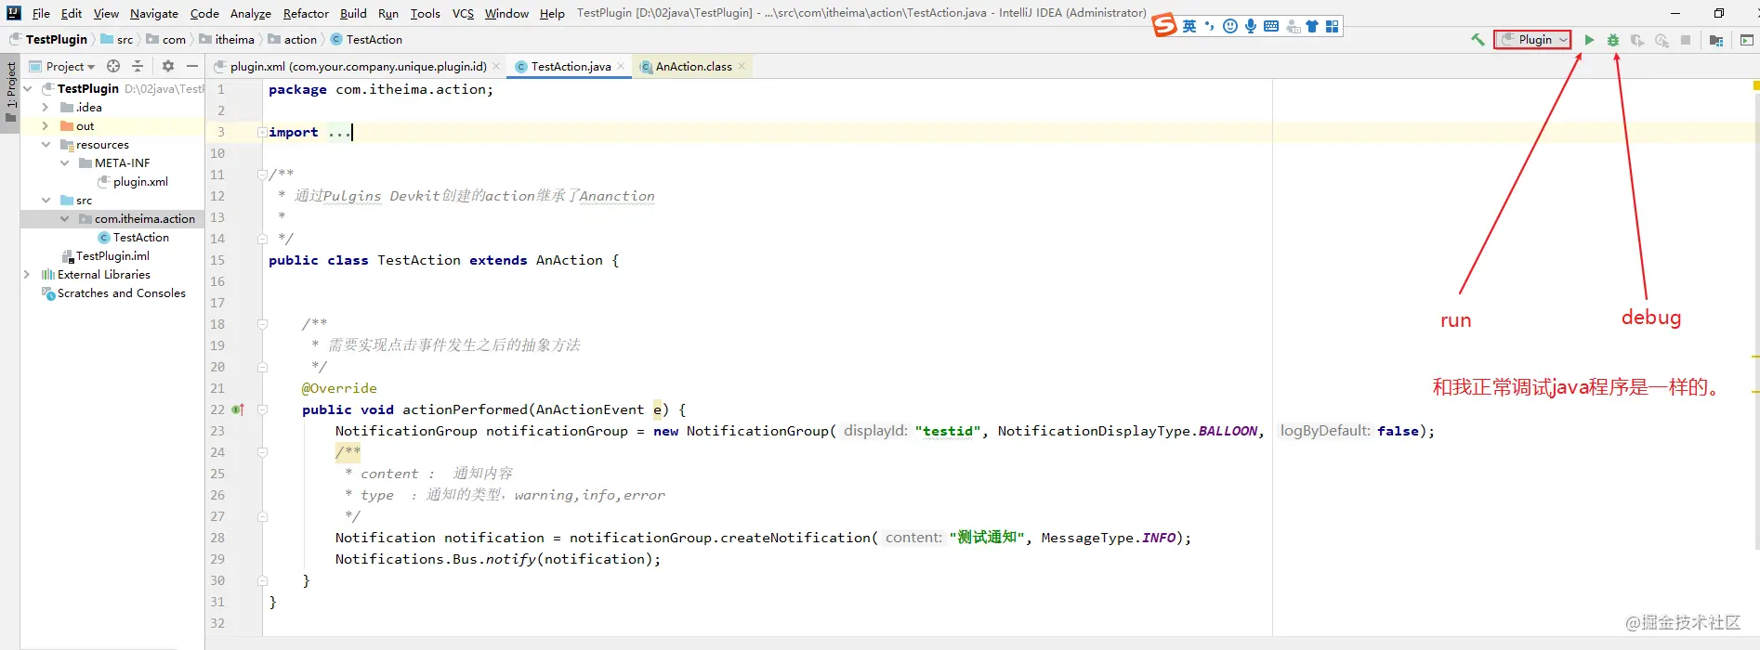Click the TestPlugin breadcrumb in navigation bar
This screenshot has height=650, width=1760.
coord(49,39)
